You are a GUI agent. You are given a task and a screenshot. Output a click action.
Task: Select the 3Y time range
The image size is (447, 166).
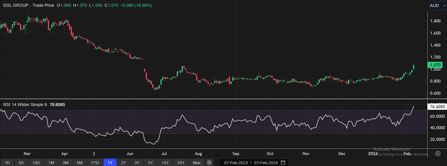(137, 163)
